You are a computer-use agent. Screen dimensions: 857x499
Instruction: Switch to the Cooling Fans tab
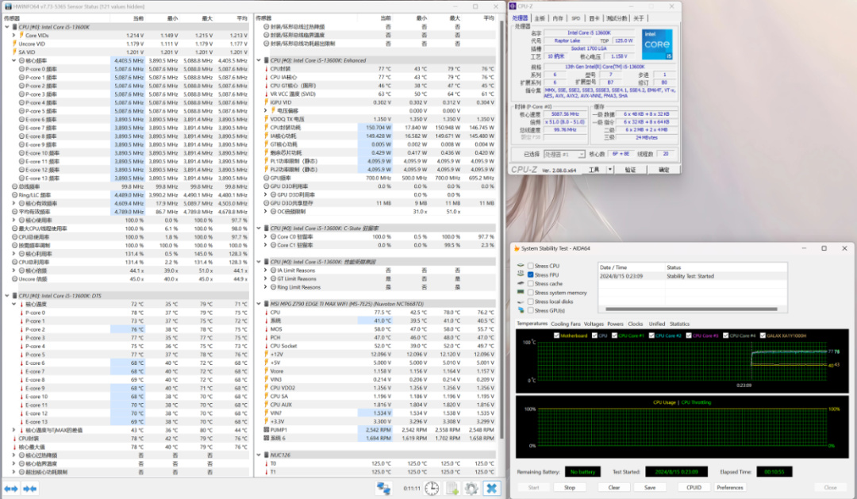pos(565,324)
